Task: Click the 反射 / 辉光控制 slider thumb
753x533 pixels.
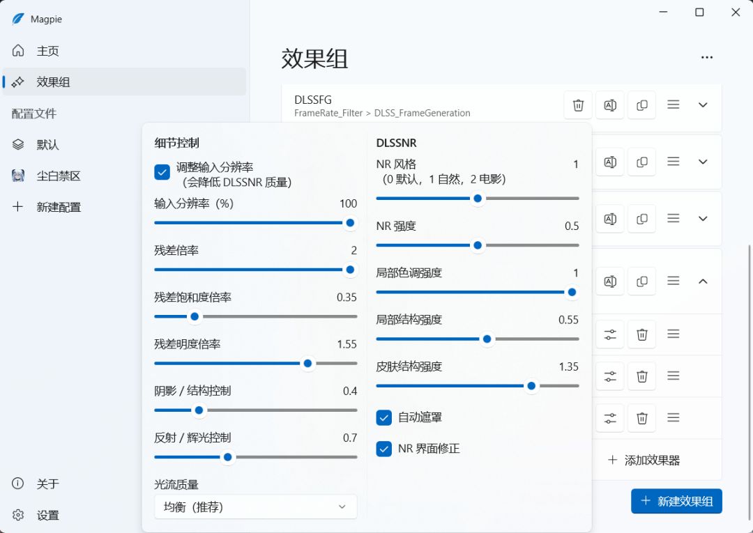Action: (x=227, y=457)
